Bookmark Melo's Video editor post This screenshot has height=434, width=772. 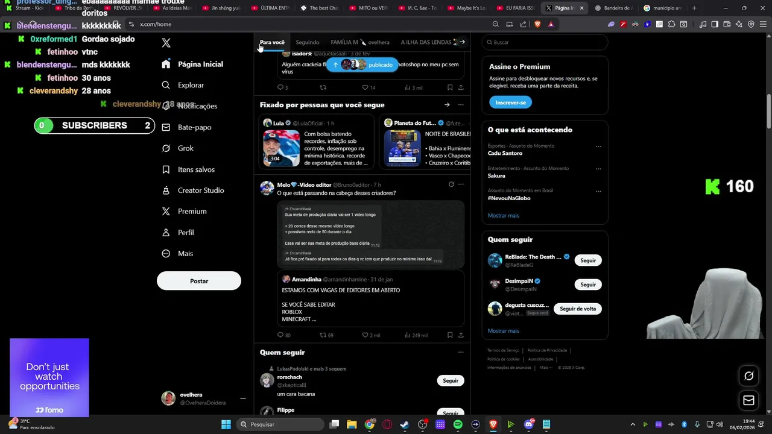pos(450,335)
